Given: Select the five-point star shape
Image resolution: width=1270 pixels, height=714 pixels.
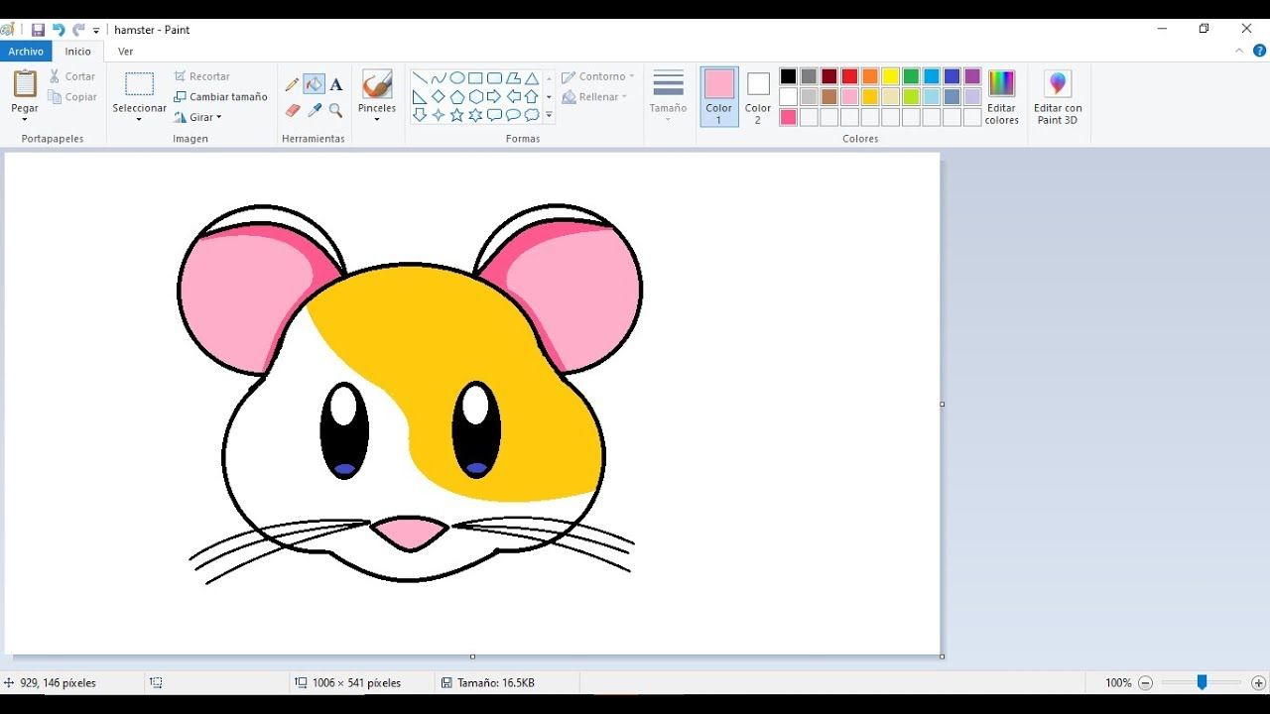Looking at the screenshot, I should click(457, 115).
